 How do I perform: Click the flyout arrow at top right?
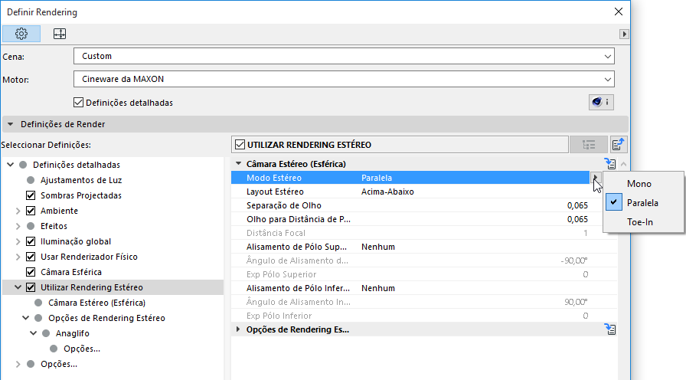(624, 34)
